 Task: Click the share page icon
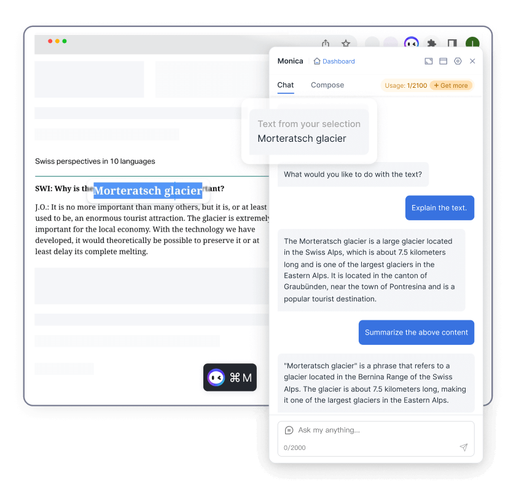click(326, 43)
